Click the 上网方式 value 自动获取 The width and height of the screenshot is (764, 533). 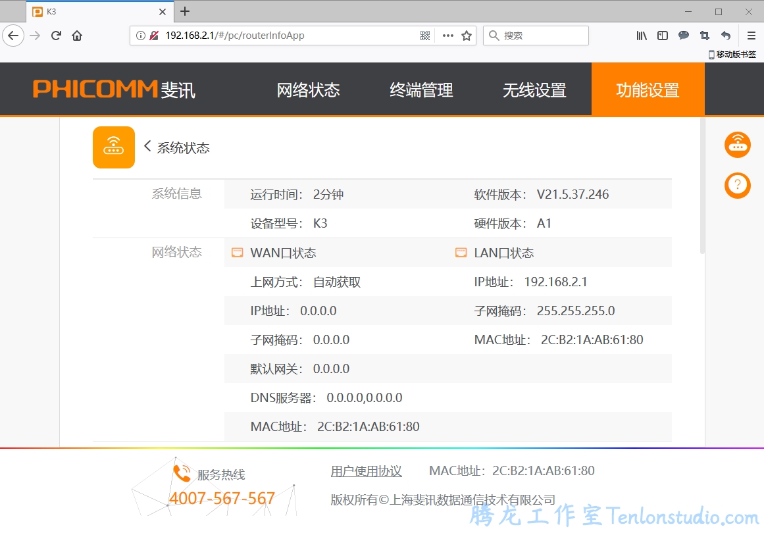(x=337, y=282)
